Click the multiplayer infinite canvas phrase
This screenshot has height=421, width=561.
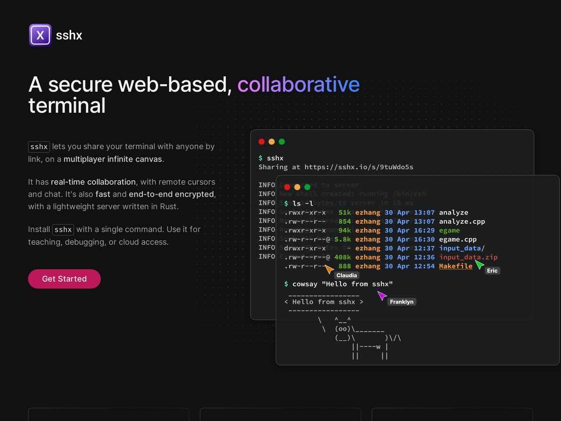point(113,159)
